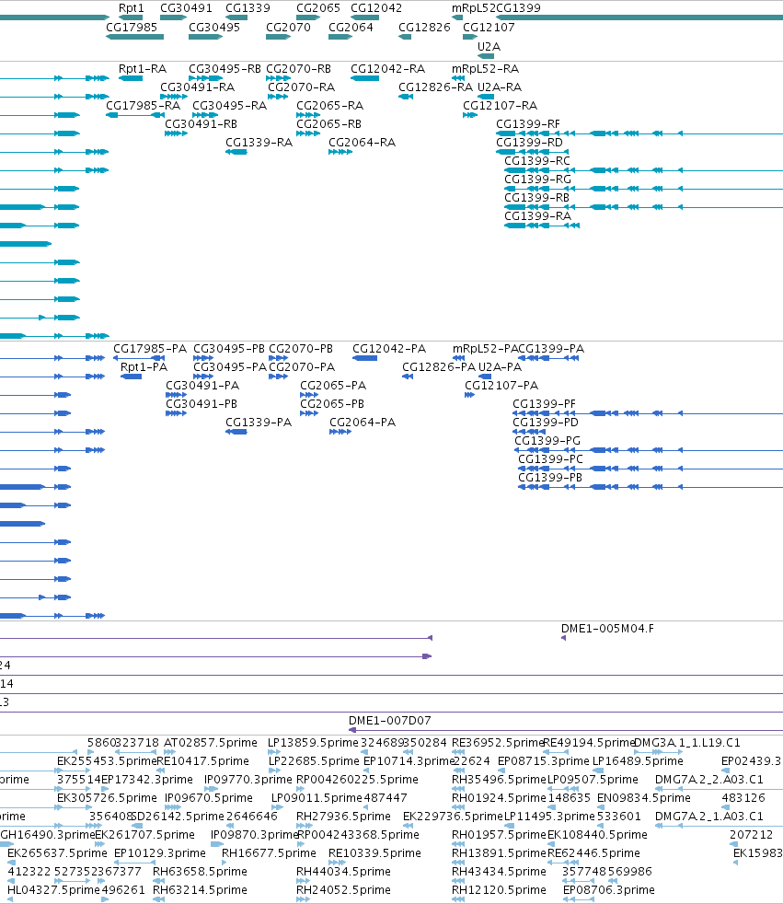Click the RH63658.5prime EST label
This screenshot has height=904, width=783.
pos(200,872)
